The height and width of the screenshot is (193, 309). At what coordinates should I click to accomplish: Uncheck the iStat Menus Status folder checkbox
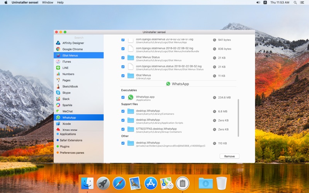[123, 58]
